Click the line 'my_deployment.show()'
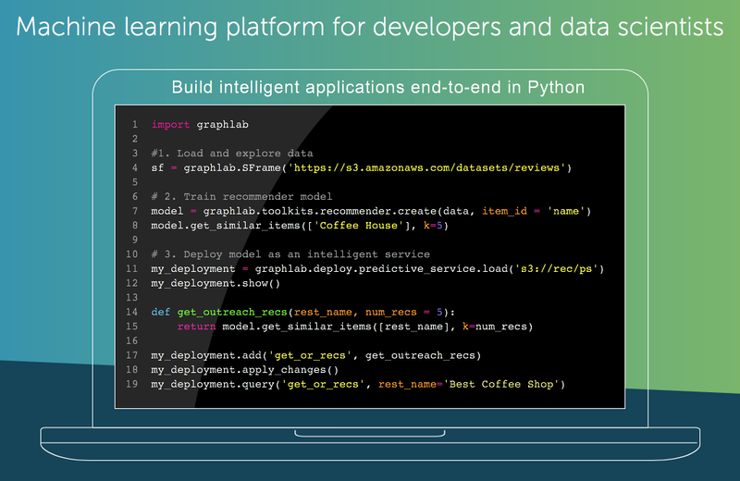The image size is (740, 481). coord(216,284)
